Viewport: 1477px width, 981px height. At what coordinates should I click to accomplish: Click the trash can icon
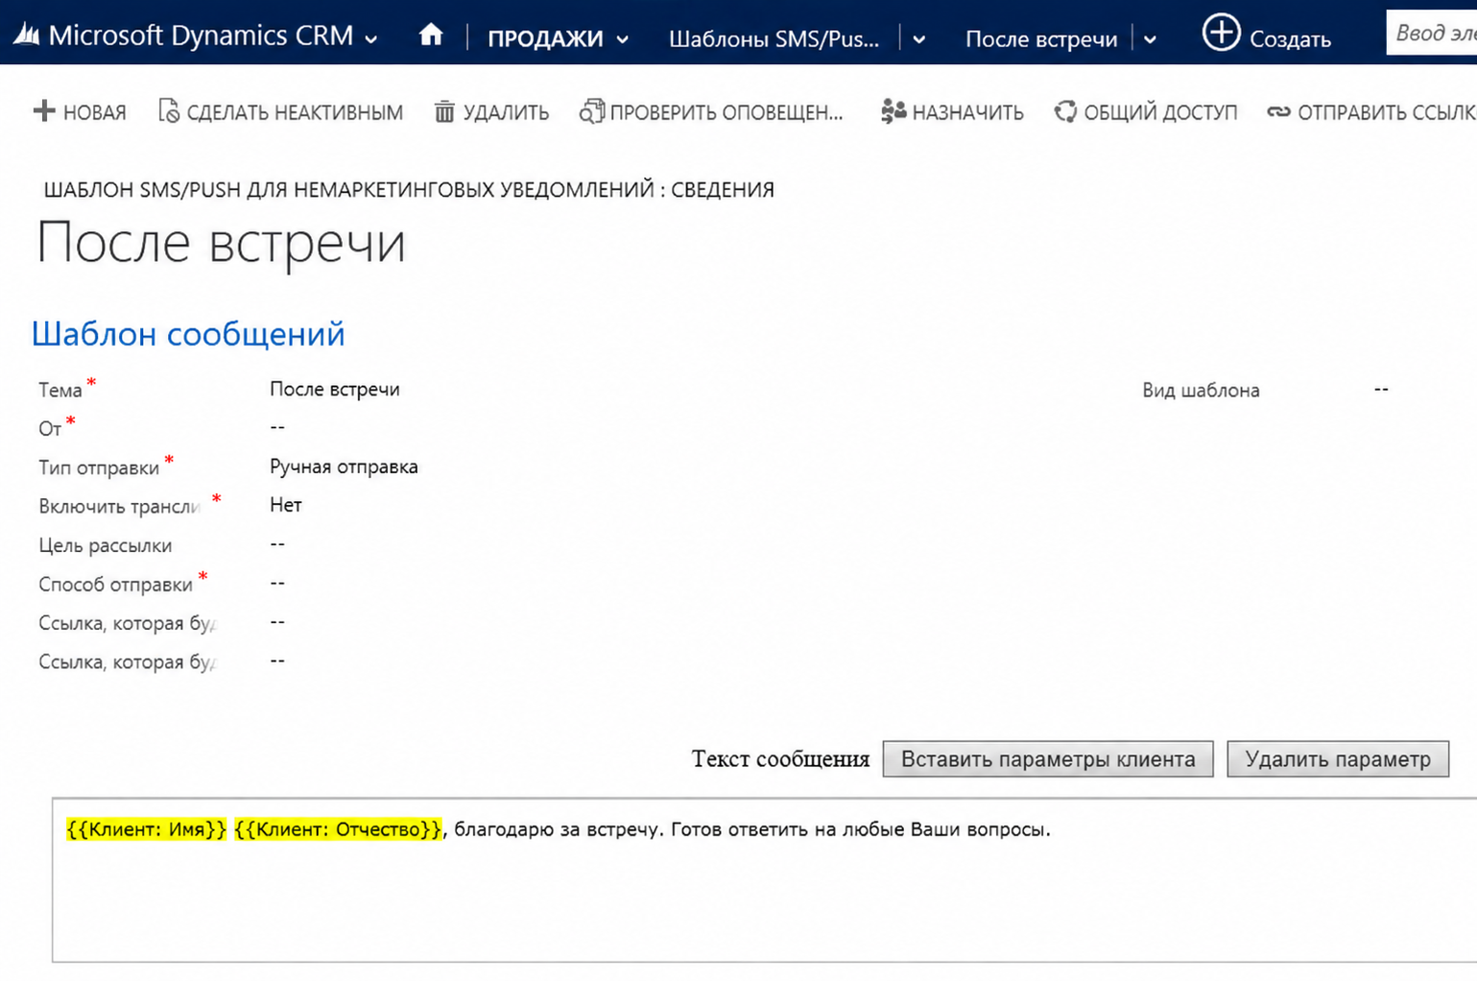pos(444,111)
